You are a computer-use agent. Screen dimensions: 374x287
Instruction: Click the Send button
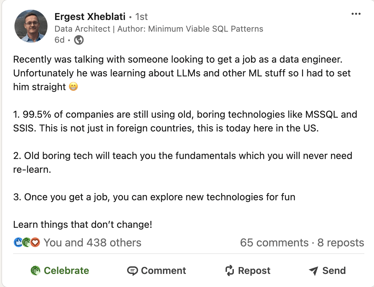pyautogui.click(x=327, y=270)
